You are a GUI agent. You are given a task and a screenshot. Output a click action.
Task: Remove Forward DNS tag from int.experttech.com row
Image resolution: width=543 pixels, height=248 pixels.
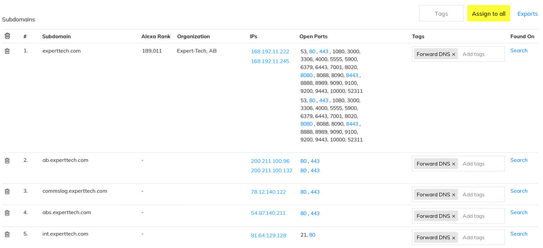point(454,238)
